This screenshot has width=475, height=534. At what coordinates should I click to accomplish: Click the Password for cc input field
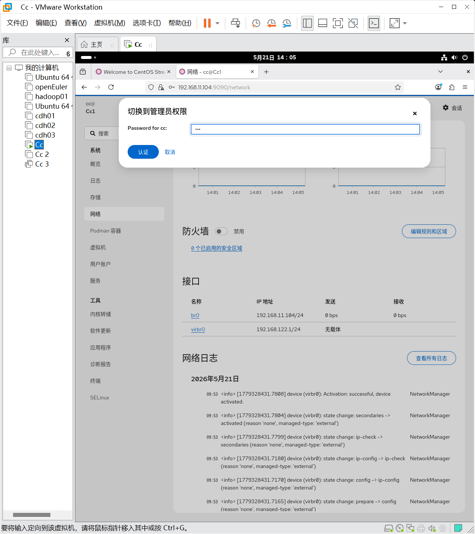click(305, 129)
